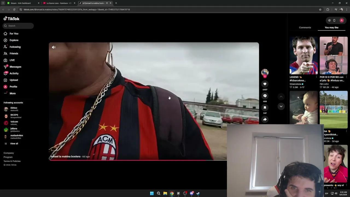Open the POR SI O POR NO video thumbnail

pos(334,56)
